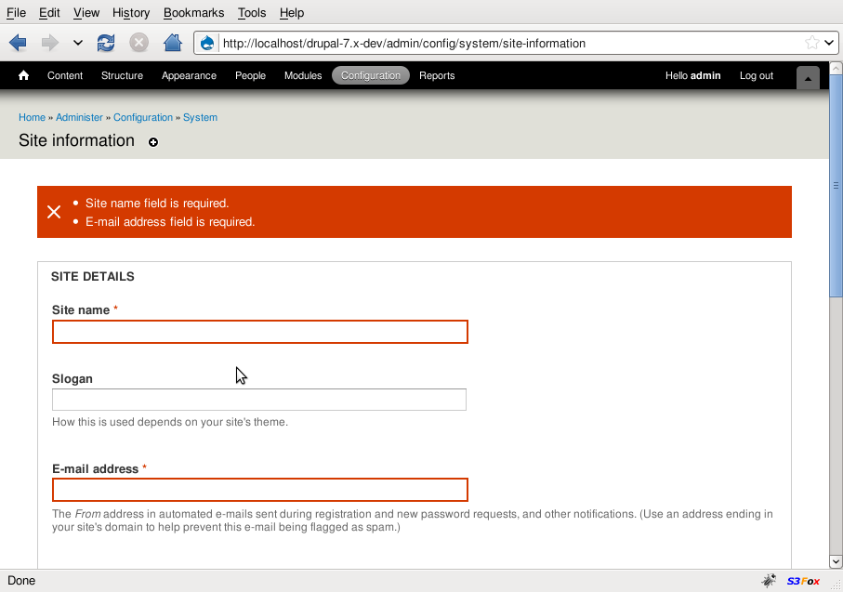The width and height of the screenshot is (843, 592).
Task: Click the scrollbar down arrow
Action: (836, 562)
